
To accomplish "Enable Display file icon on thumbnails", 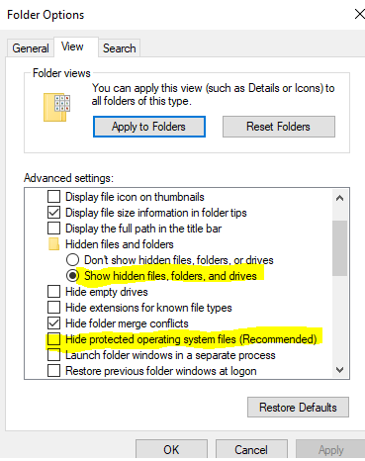I will tap(53, 197).
